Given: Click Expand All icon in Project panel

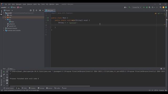Looking at the screenshot, I should [x=34, y=10].
